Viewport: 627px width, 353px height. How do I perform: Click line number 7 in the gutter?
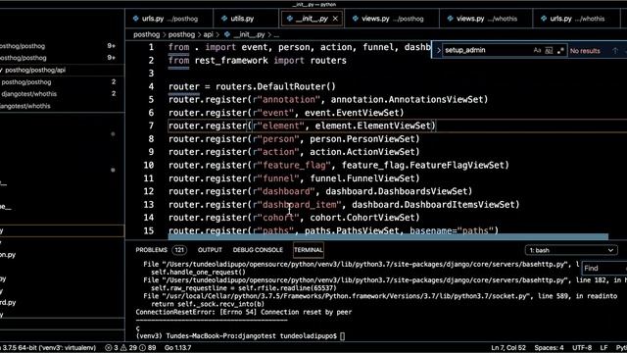click(151, 126)
